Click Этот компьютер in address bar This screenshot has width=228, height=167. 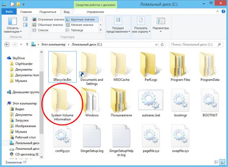coord(53,44)
